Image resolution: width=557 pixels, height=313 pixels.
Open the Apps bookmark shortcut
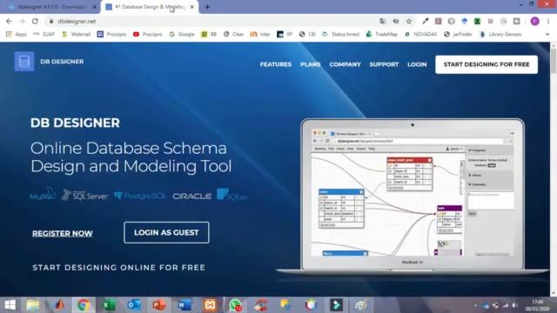[17, 35]
